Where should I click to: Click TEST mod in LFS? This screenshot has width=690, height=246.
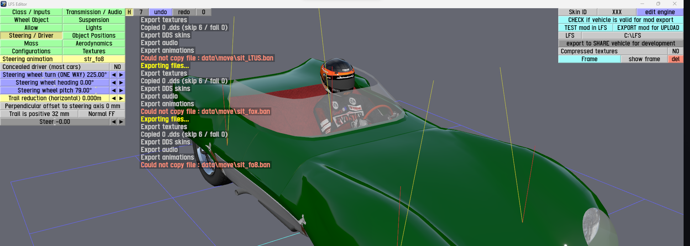pyautogui.click(x=586, y=28)
